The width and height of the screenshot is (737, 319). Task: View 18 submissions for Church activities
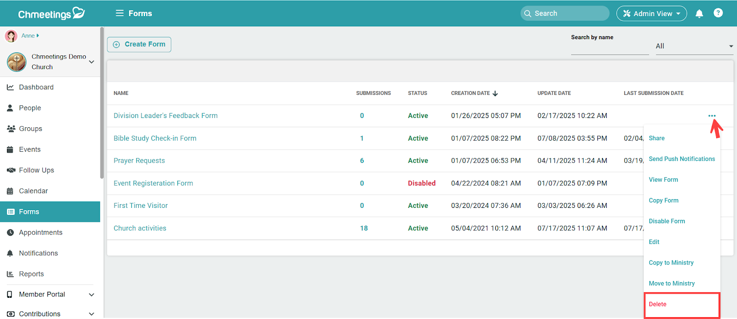[x=364, y=228]
